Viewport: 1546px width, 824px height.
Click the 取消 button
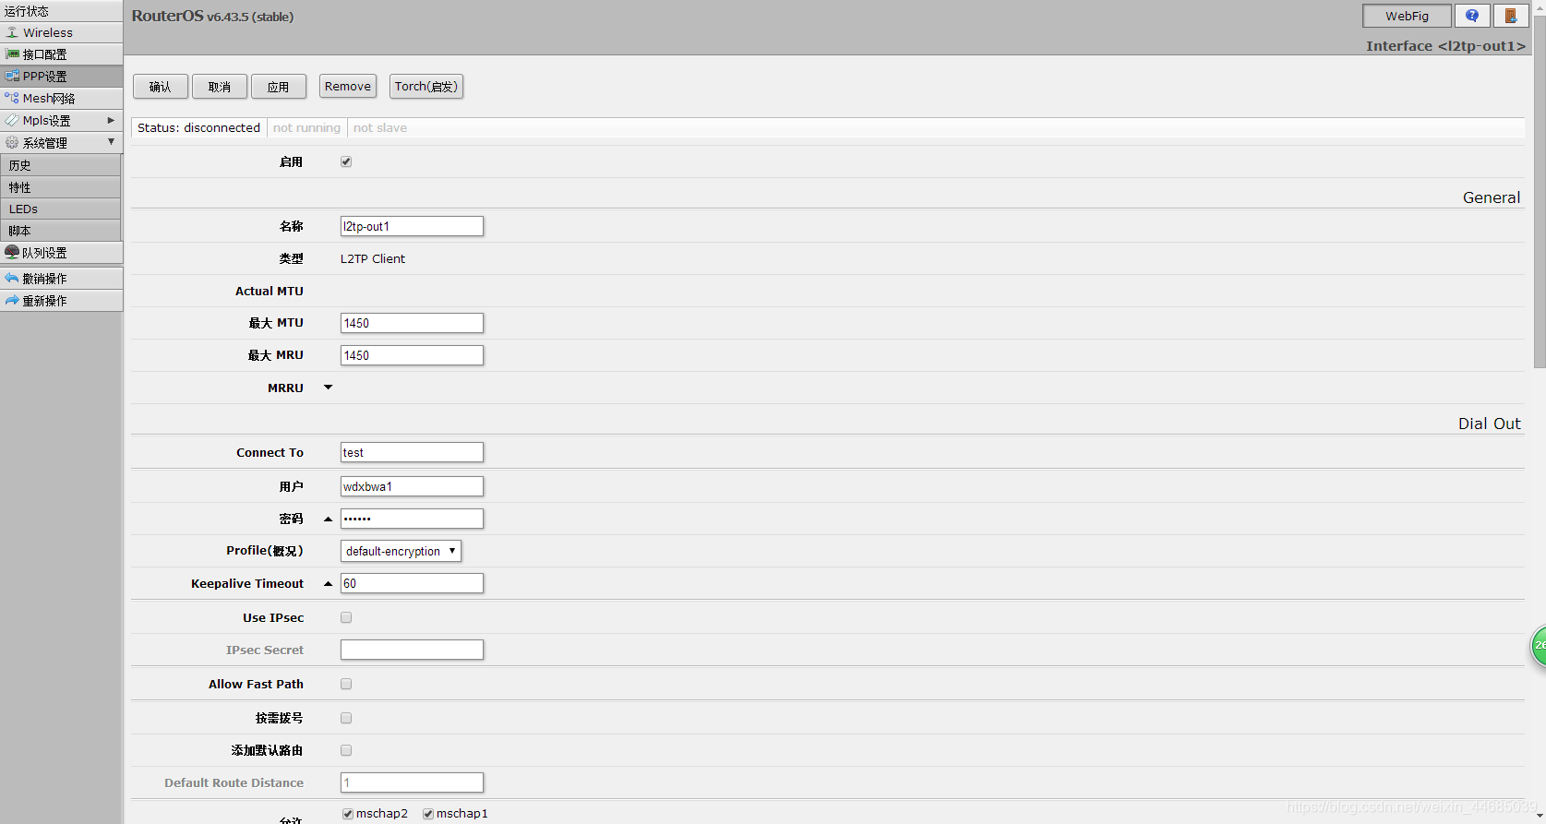pos(220,87)
